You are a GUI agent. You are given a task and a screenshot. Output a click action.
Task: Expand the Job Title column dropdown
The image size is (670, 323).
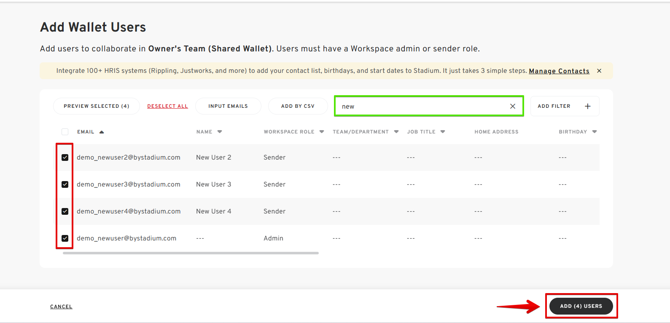(x=443, y=132)
